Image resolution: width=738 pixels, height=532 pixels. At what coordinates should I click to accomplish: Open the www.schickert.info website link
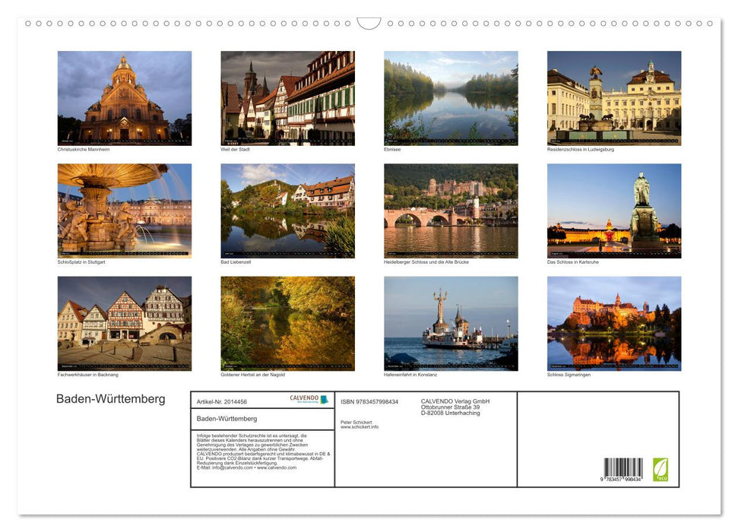tap(361, 426)
